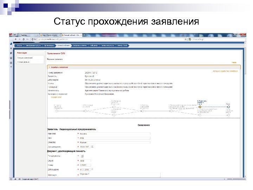Open the Opera menu button

[x=13, y=35]
